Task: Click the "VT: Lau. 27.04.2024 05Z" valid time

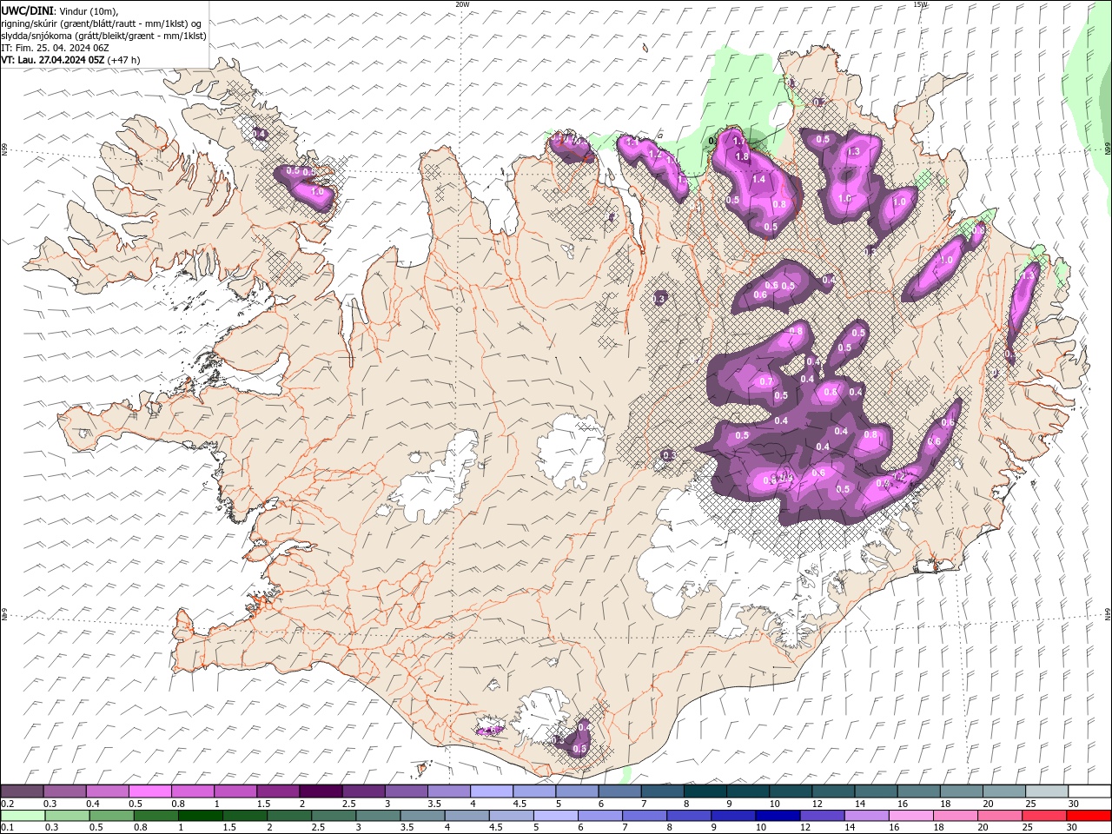Action: (53, 60)
